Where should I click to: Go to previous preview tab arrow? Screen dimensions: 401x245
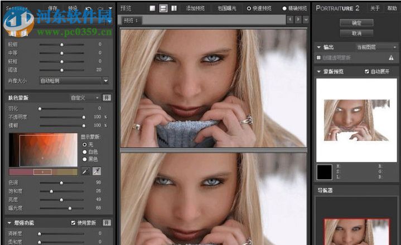[x=290, y=19]
